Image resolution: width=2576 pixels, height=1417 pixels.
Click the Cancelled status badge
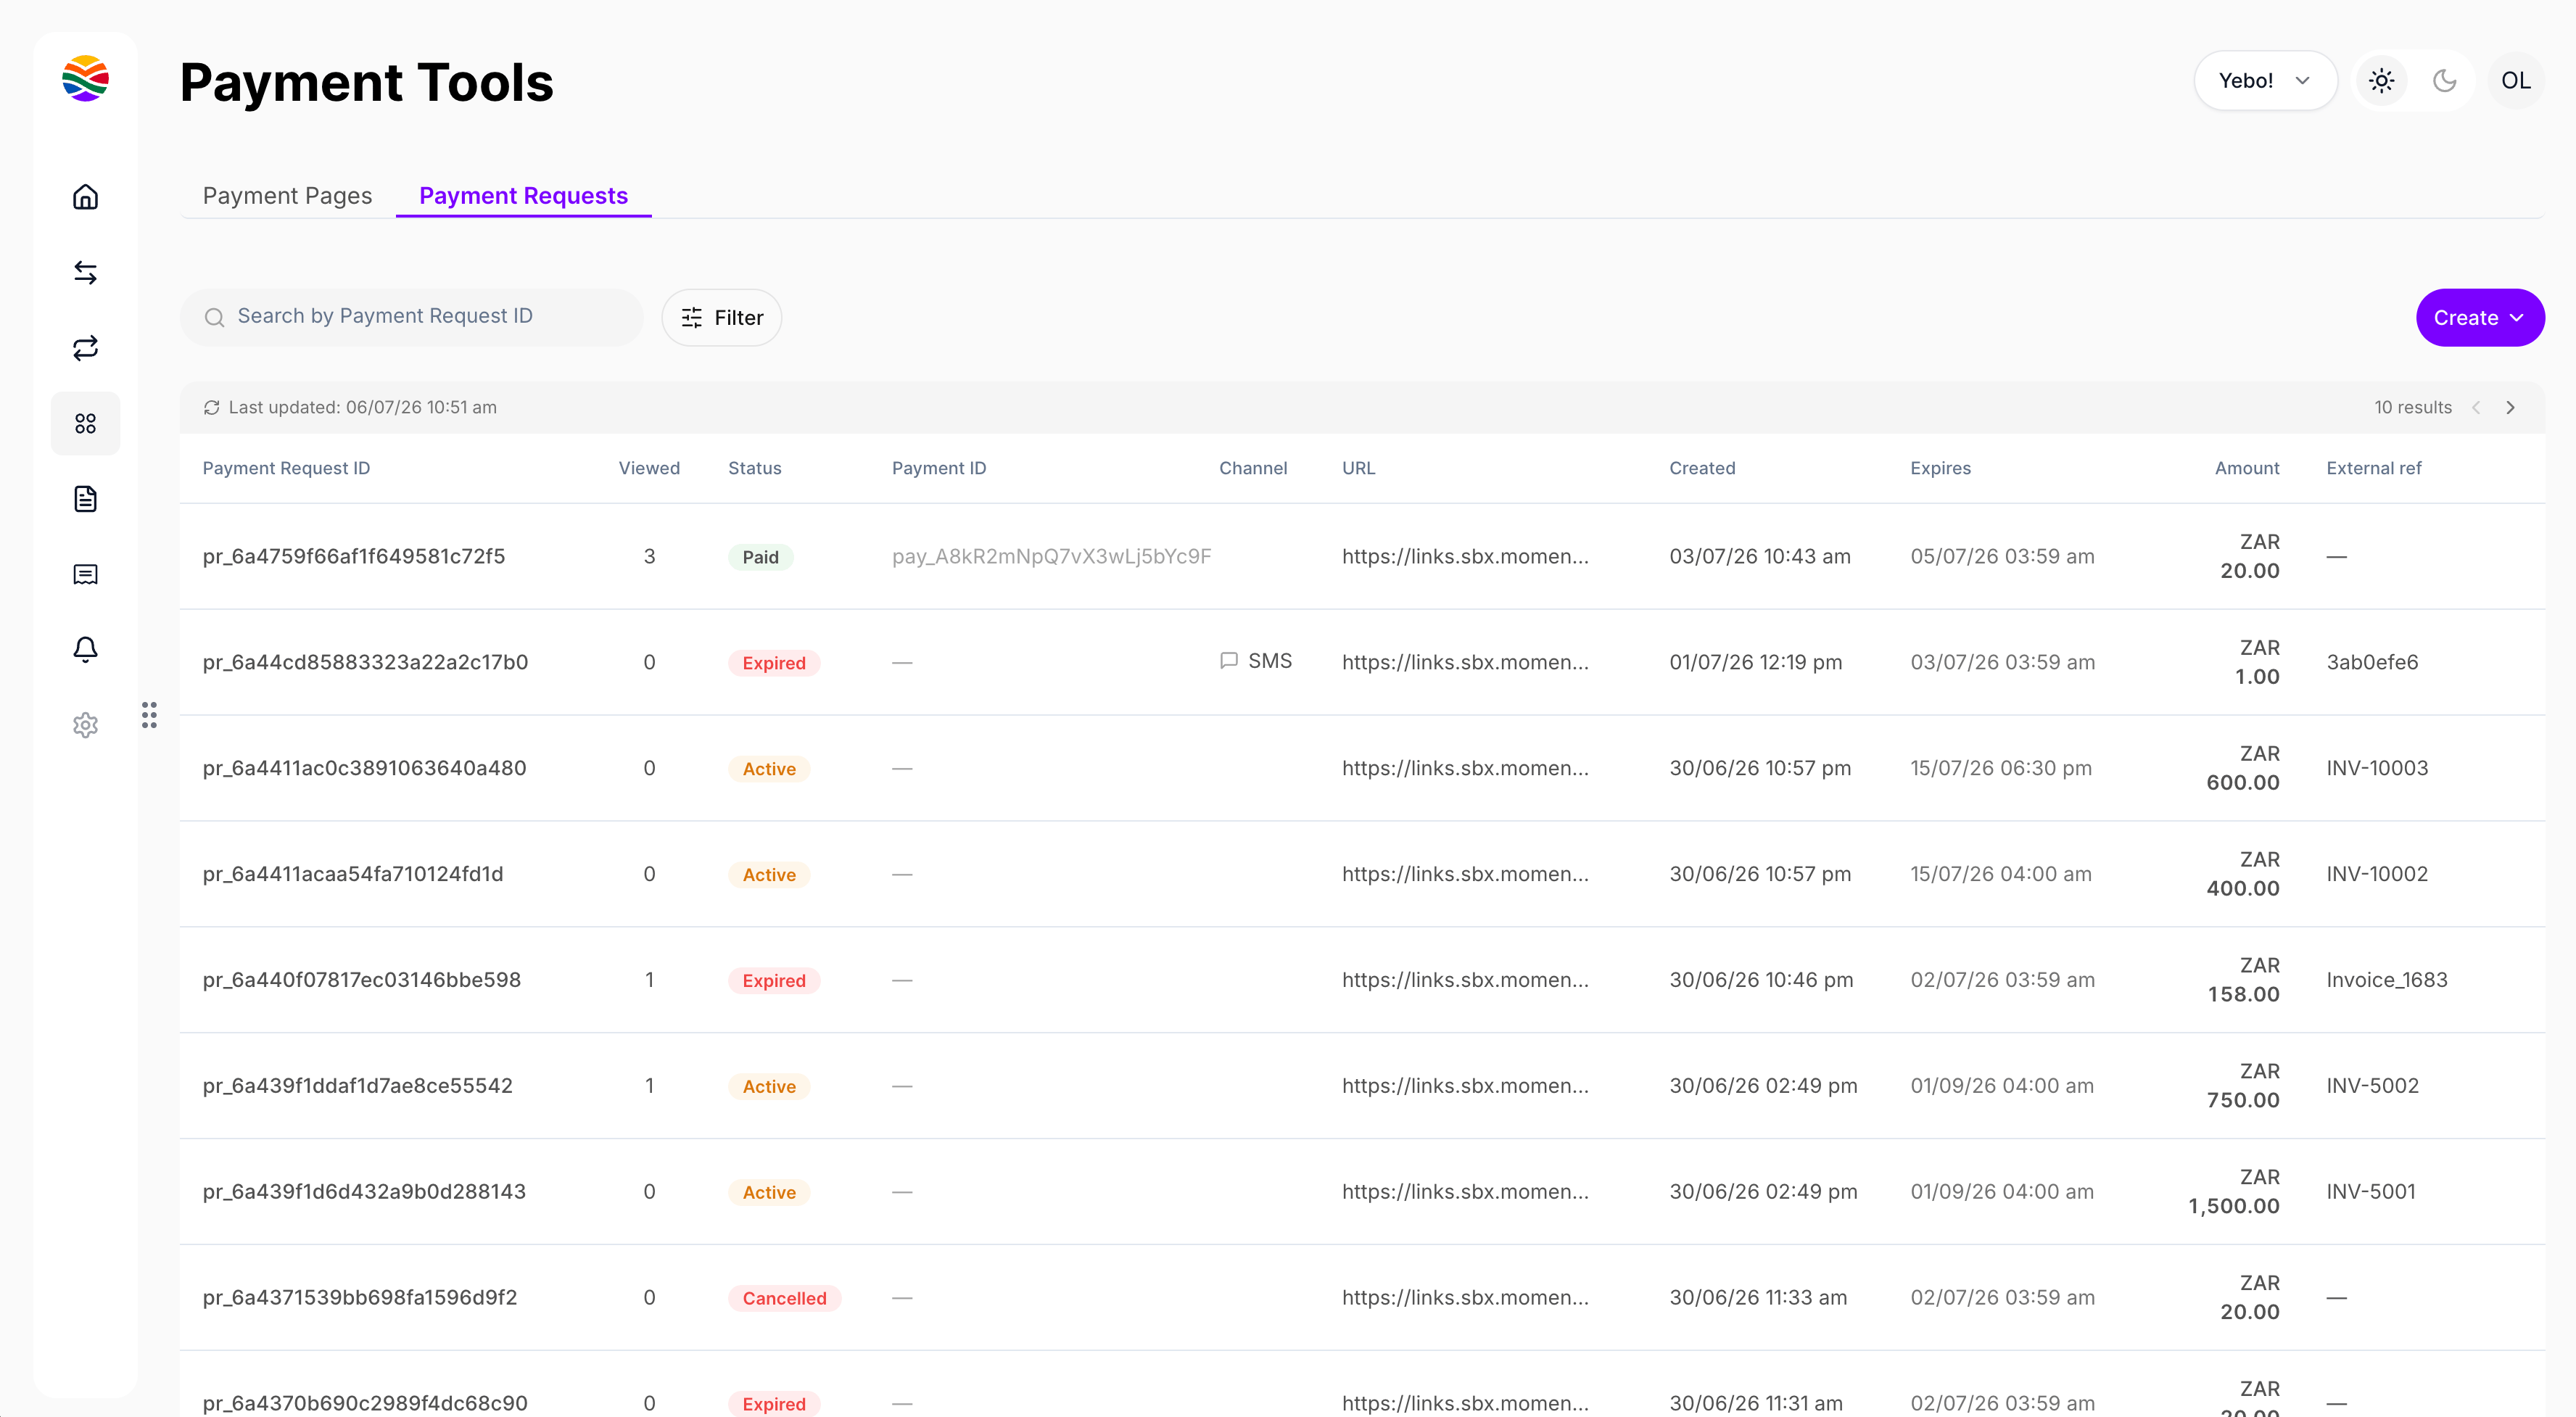(784, 1298)
